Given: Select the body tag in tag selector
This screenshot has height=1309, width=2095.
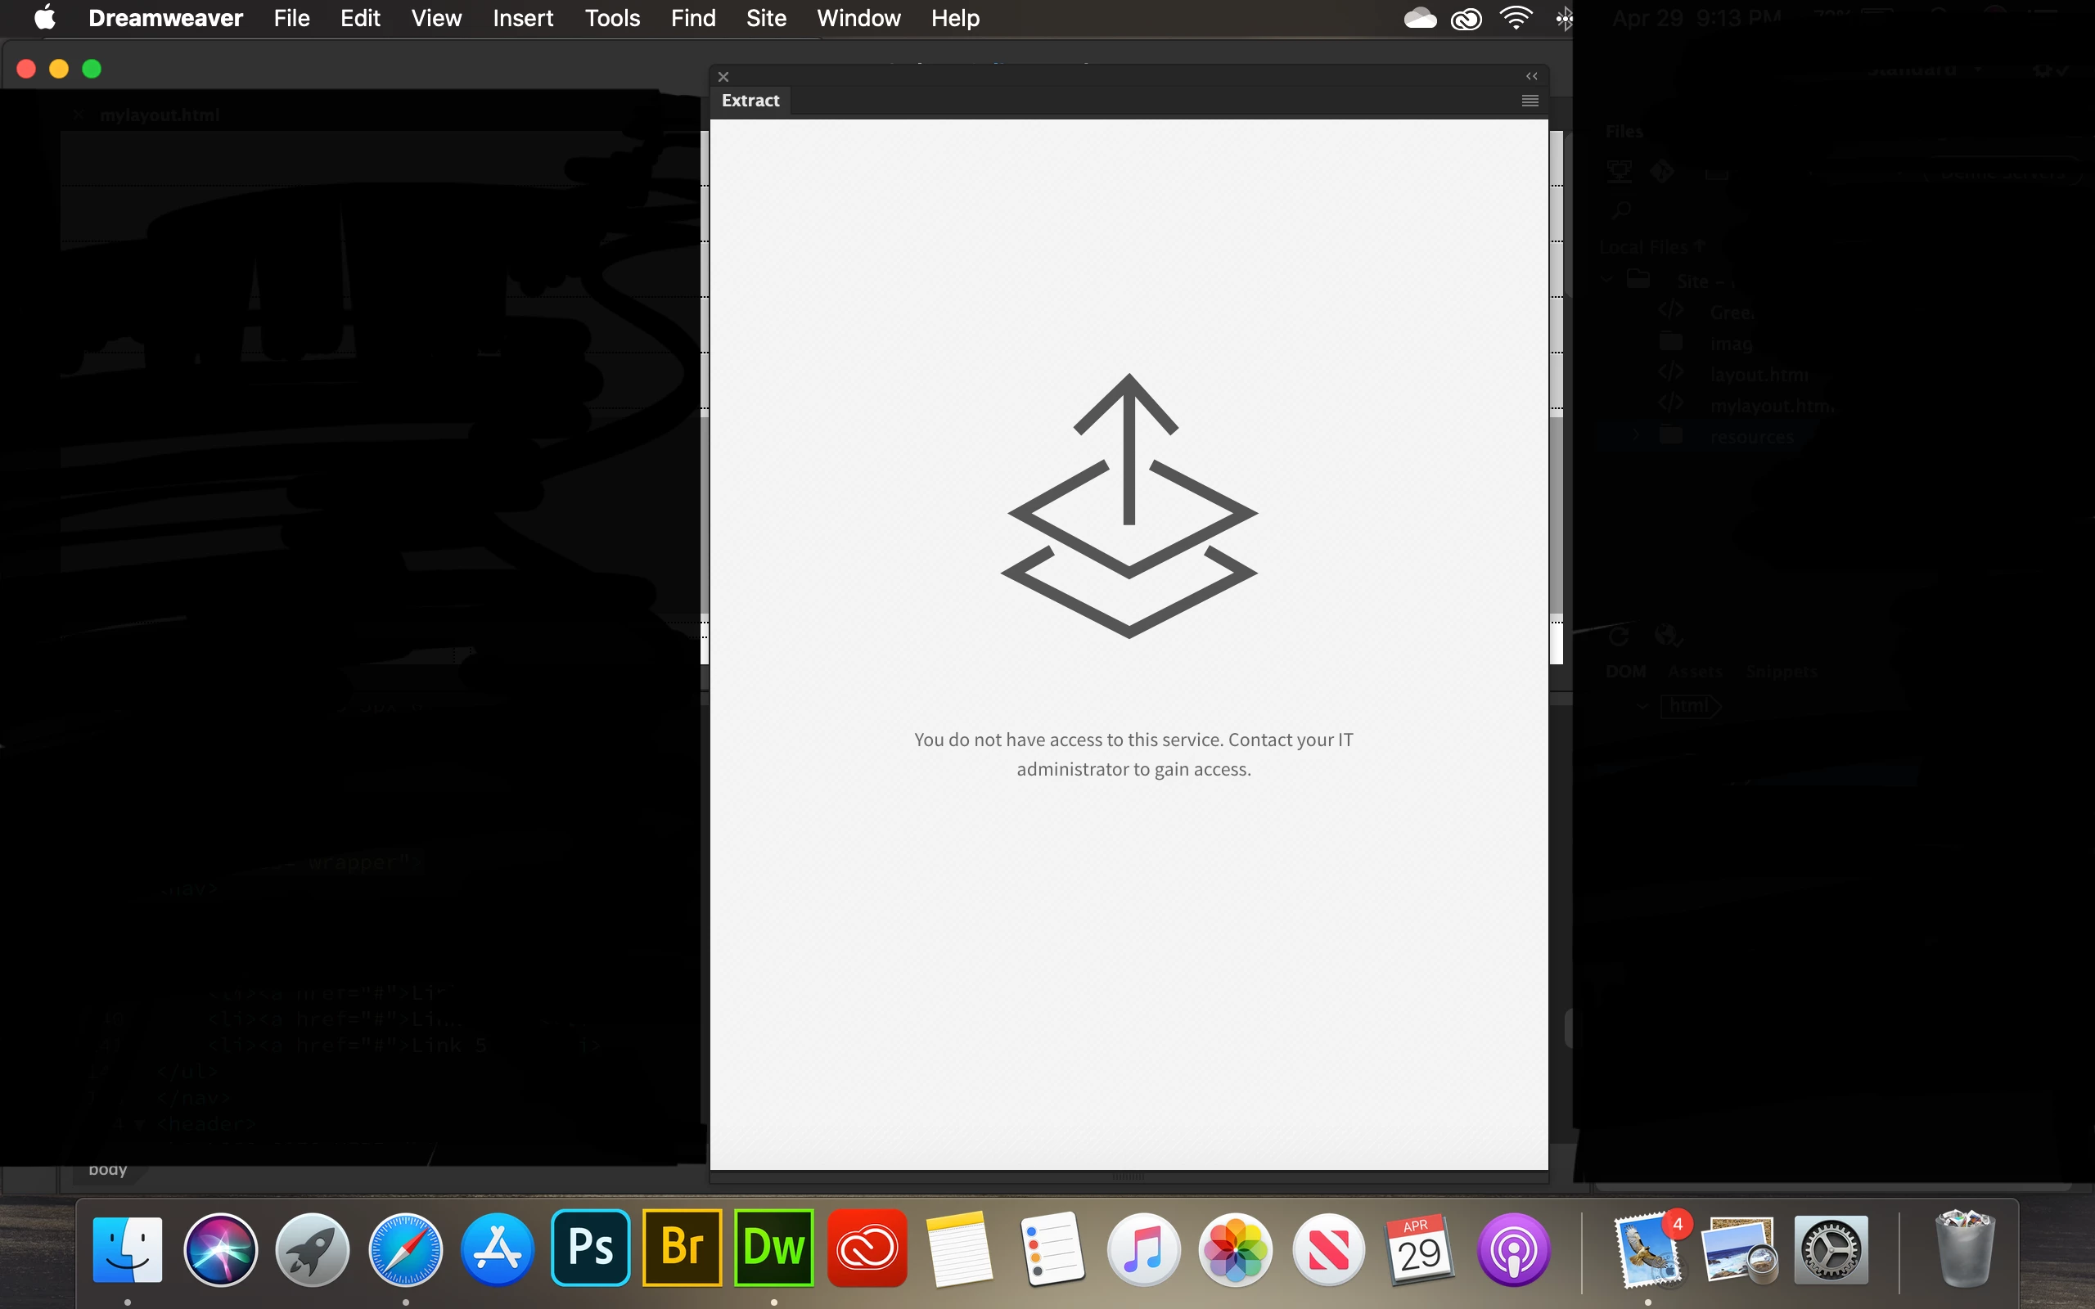Looking at the screenshot, I should pyautogui.click(x=107, y=1170).
